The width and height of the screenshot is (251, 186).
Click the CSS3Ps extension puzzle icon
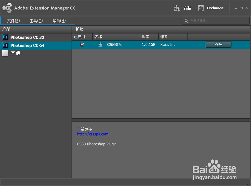(100, 45)
